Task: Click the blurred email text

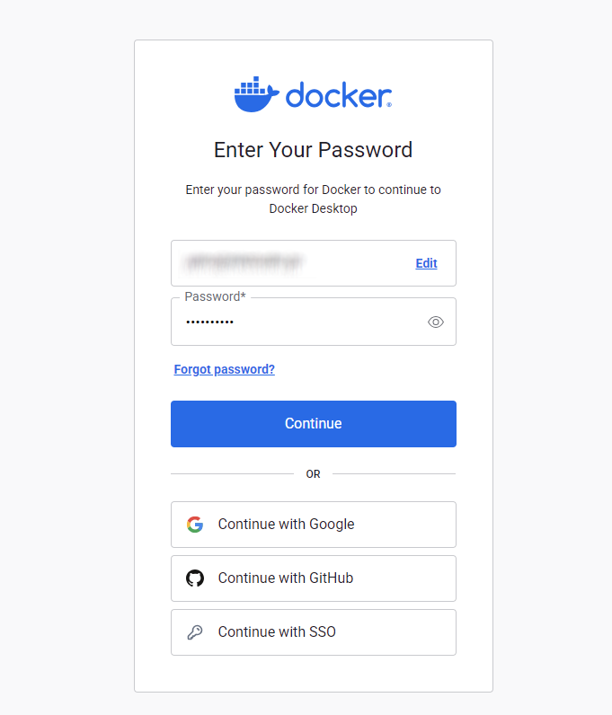Action: point(244,262)
